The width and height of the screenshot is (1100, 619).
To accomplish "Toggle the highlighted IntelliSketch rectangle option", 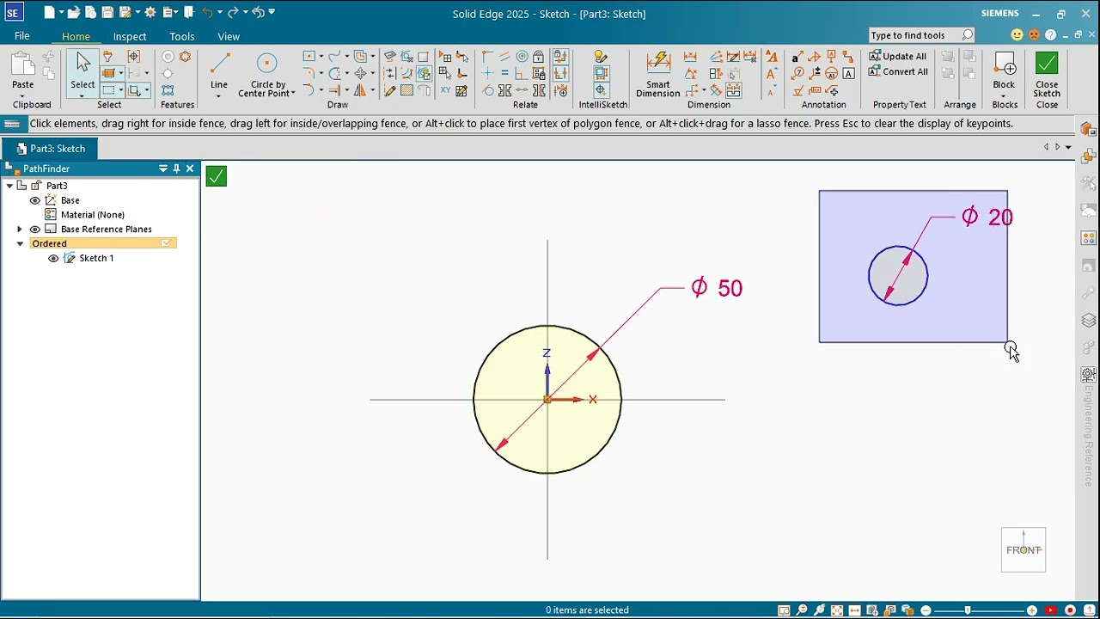I will click(602, 73).
